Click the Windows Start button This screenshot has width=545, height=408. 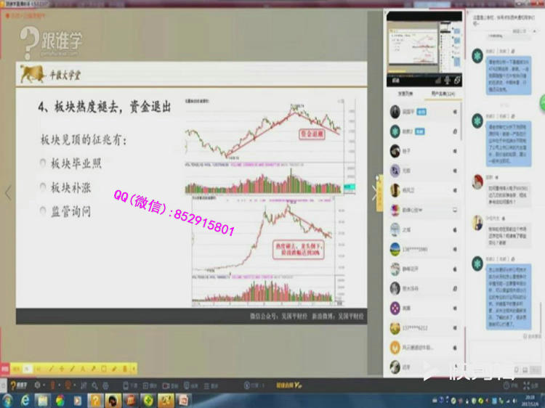(8, 400)
